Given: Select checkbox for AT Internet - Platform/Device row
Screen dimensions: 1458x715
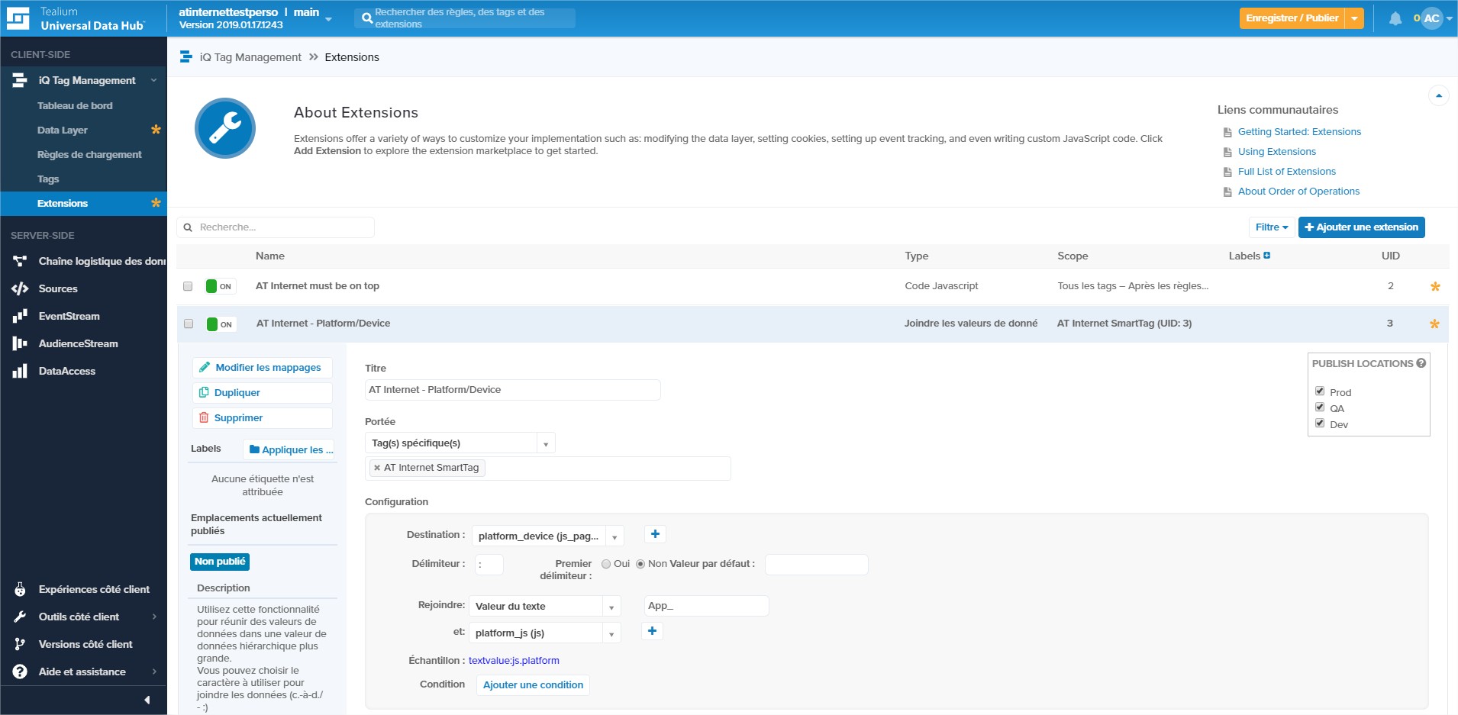Looking at the screenshot, I should [189, 324].
